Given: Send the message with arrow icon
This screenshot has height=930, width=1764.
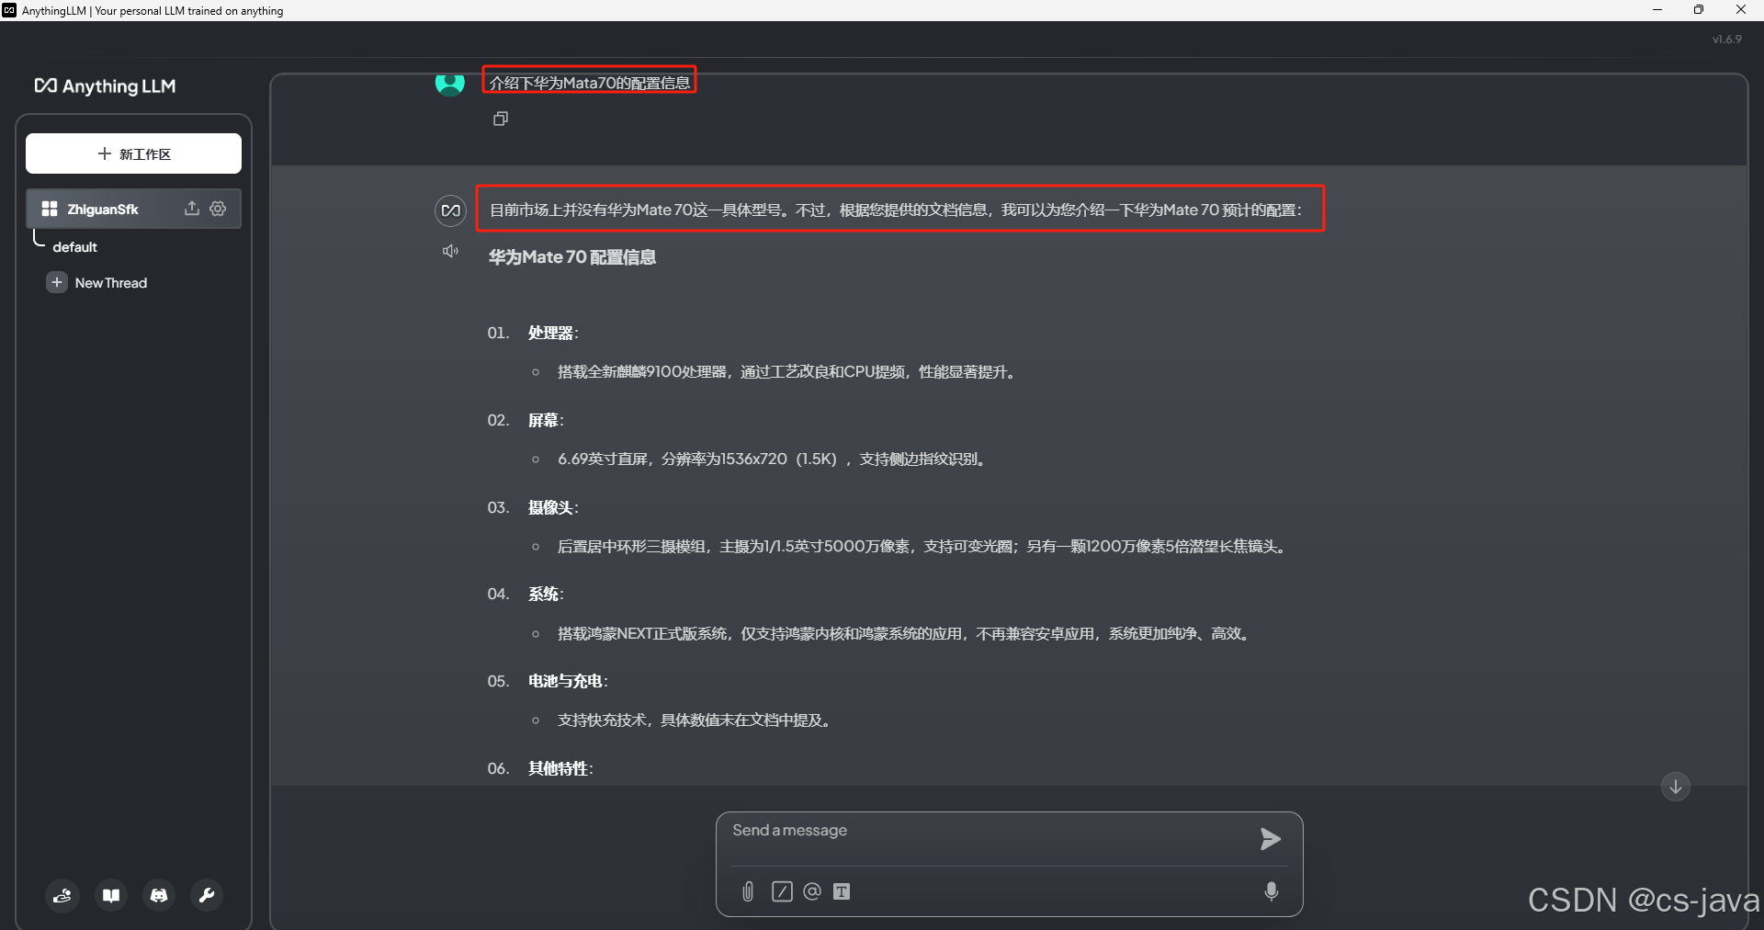Looking at the screenshot, I should click(x=1271, y=839).
